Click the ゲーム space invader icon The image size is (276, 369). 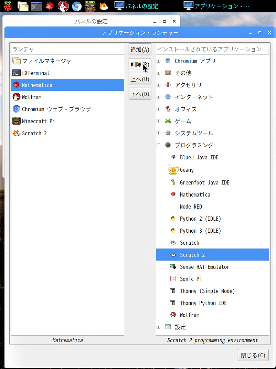pos(168,121)
